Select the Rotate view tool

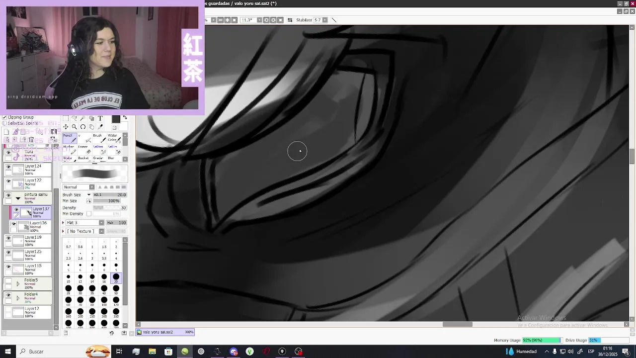[82, 127]
